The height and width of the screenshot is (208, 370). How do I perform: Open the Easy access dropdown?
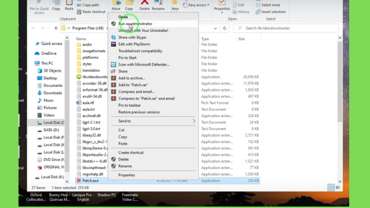(x=196, y=5)
